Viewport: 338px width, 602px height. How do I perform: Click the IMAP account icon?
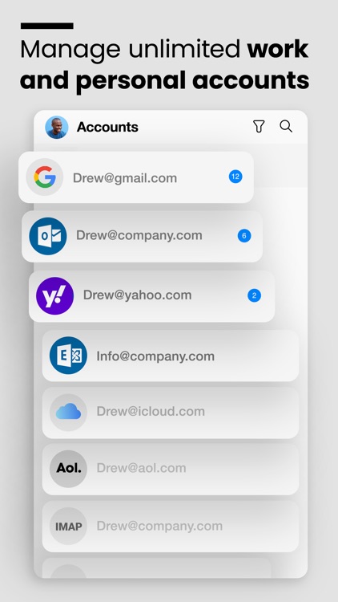pos(68,526)
